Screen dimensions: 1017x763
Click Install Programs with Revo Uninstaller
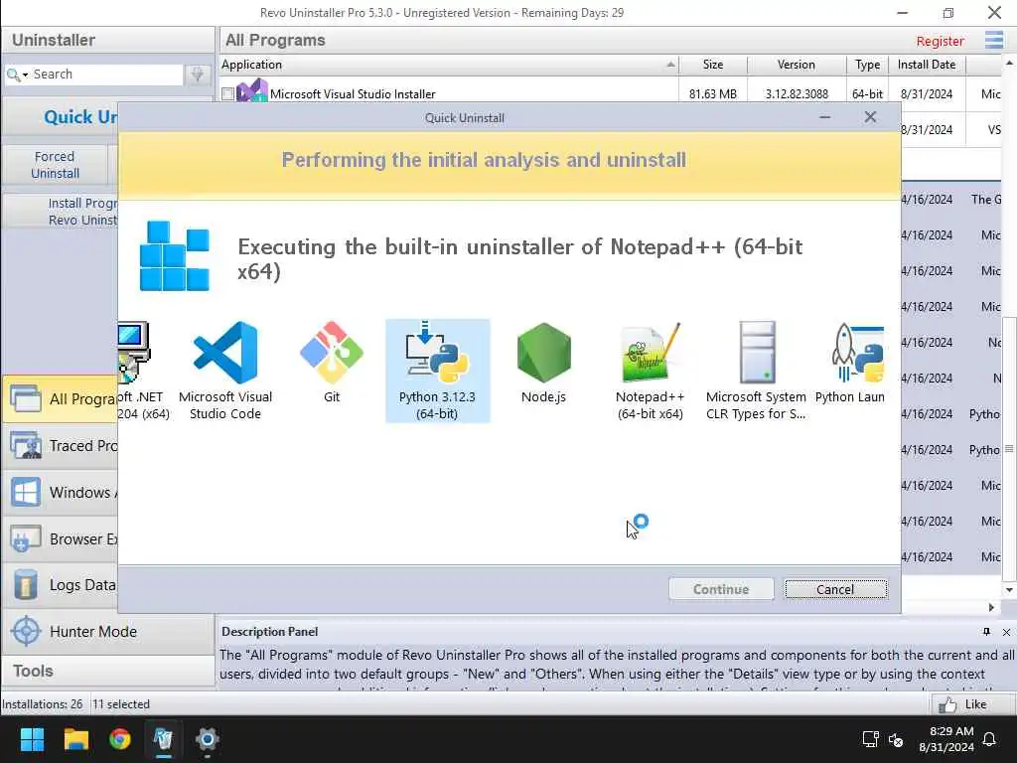[61, 212]
